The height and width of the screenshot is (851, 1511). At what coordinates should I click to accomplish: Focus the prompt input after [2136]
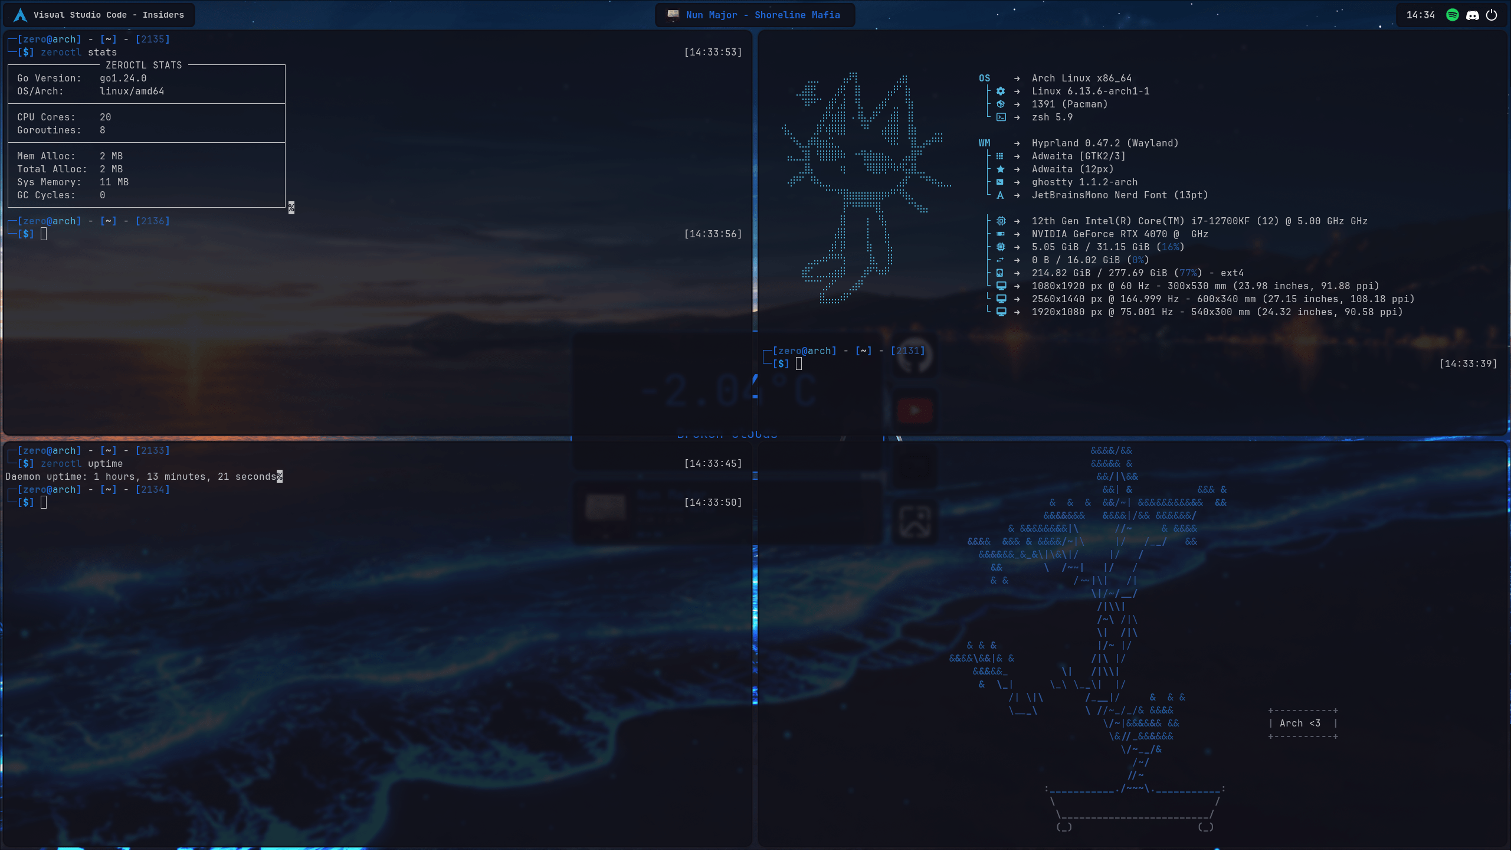pyautogui.click(x=44, y=234)
